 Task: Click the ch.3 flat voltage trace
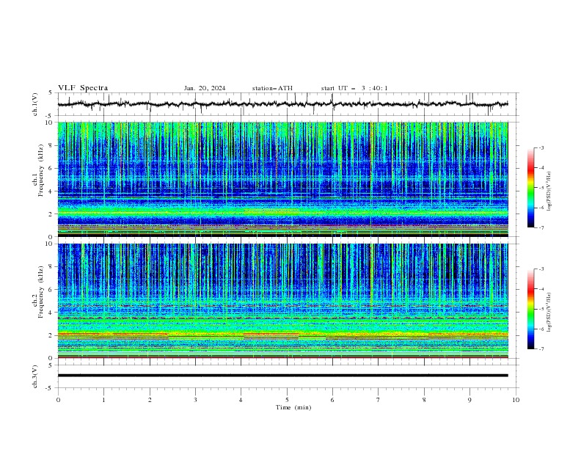(282, 376)
